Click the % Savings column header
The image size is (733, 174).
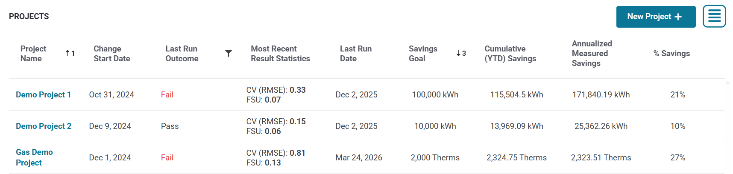[x=671, y=54]
